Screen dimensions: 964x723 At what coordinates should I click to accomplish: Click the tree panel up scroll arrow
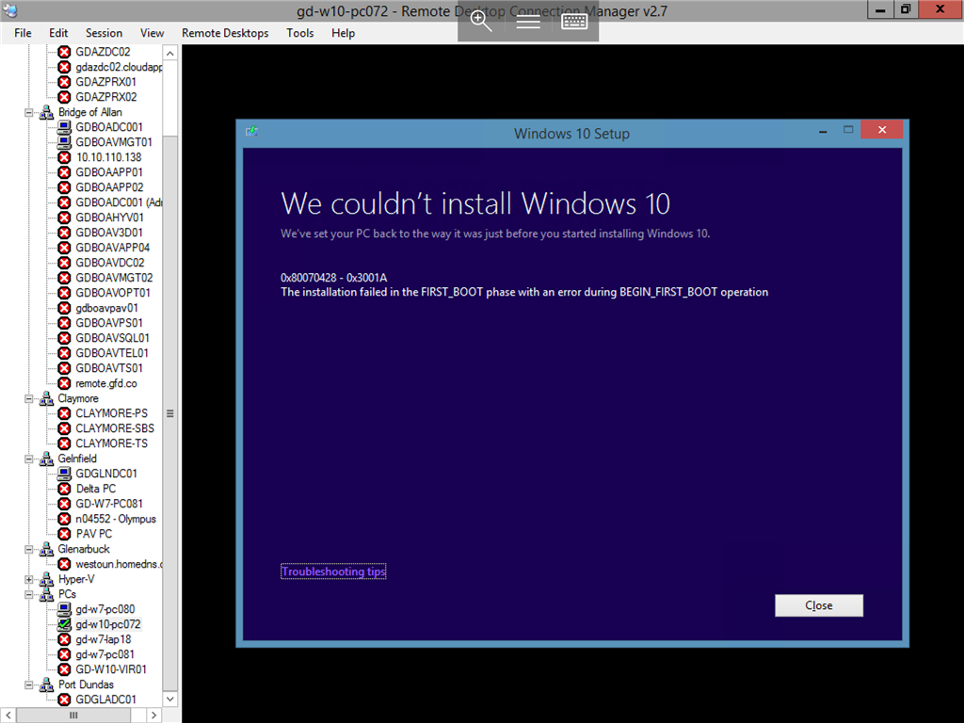[170, 53]
